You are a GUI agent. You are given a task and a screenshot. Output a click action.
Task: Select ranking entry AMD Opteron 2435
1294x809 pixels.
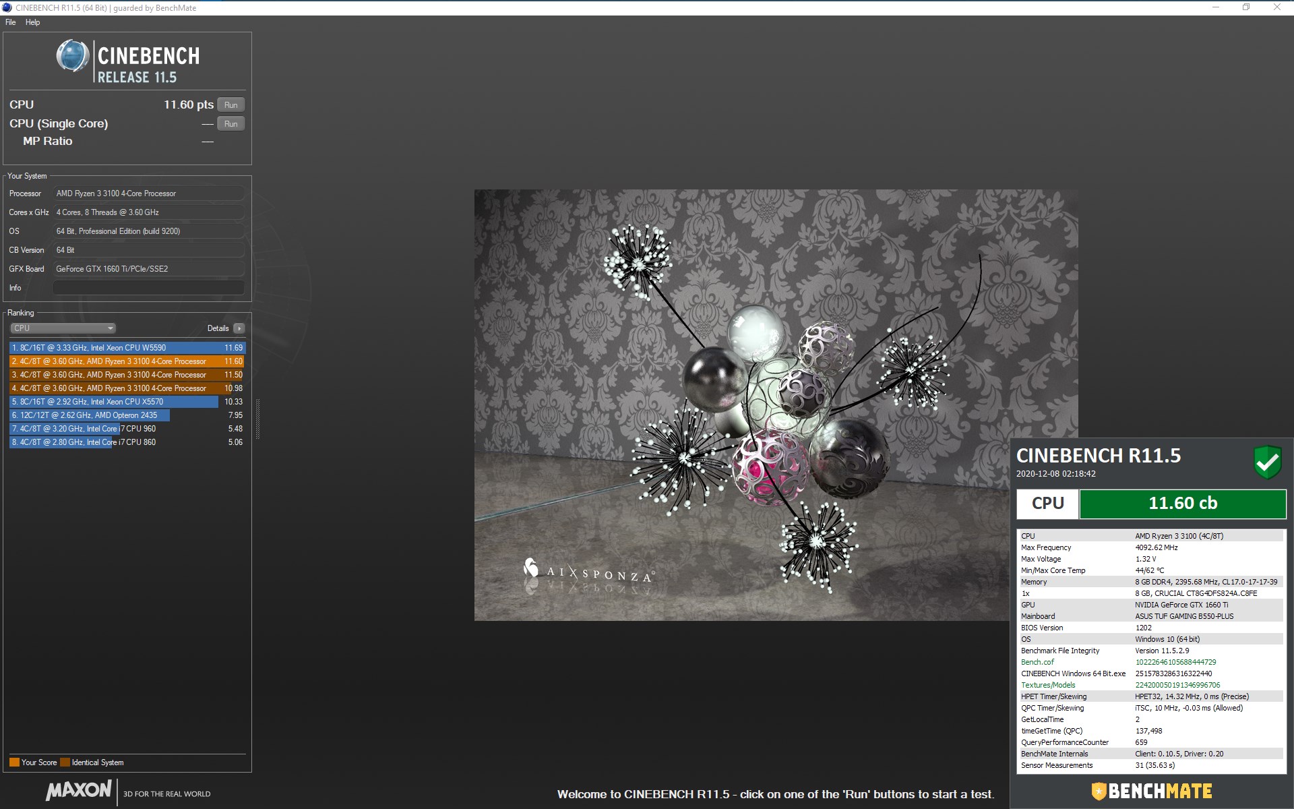point(127,415)
